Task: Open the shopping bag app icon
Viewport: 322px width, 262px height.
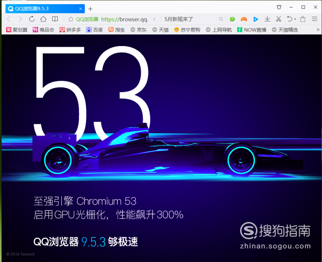Action: pyautogui.click(x=303, y=19)
